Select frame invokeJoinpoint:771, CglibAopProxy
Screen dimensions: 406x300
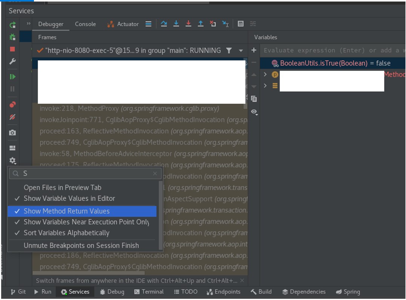pyautogui.click(x=140, y=120)
